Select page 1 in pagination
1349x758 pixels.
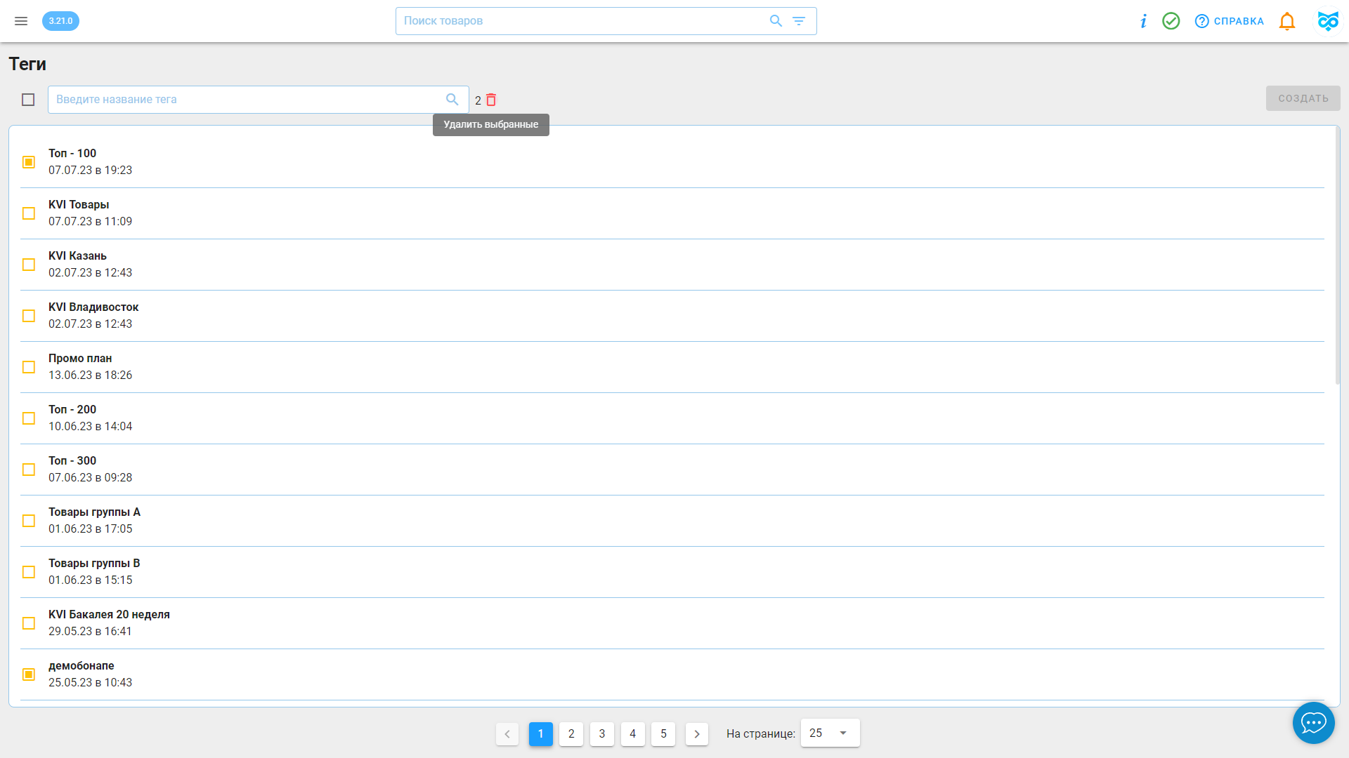541,733
